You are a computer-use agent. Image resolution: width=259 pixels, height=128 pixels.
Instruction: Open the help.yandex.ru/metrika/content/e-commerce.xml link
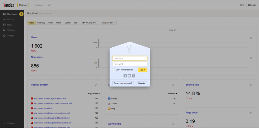53,103
